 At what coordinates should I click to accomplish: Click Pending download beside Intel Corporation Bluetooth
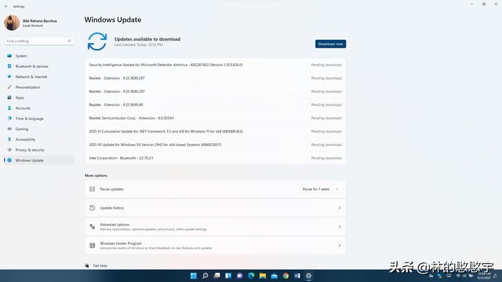coord(326,158)
